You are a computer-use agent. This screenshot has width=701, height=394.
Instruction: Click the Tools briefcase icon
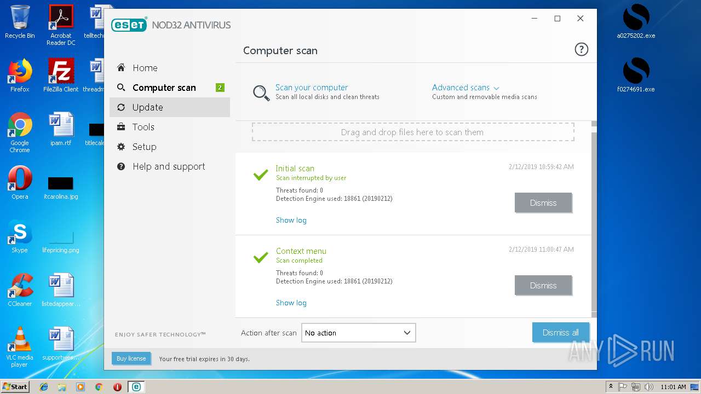coord(121,127)
